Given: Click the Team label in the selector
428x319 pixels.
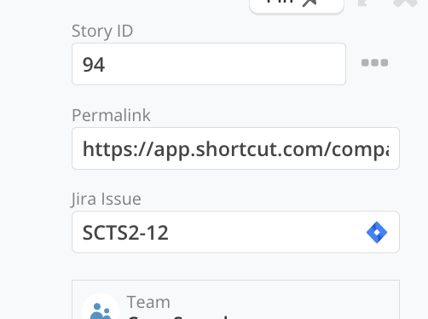Looking at the screenshot, I should coord(148,302).
